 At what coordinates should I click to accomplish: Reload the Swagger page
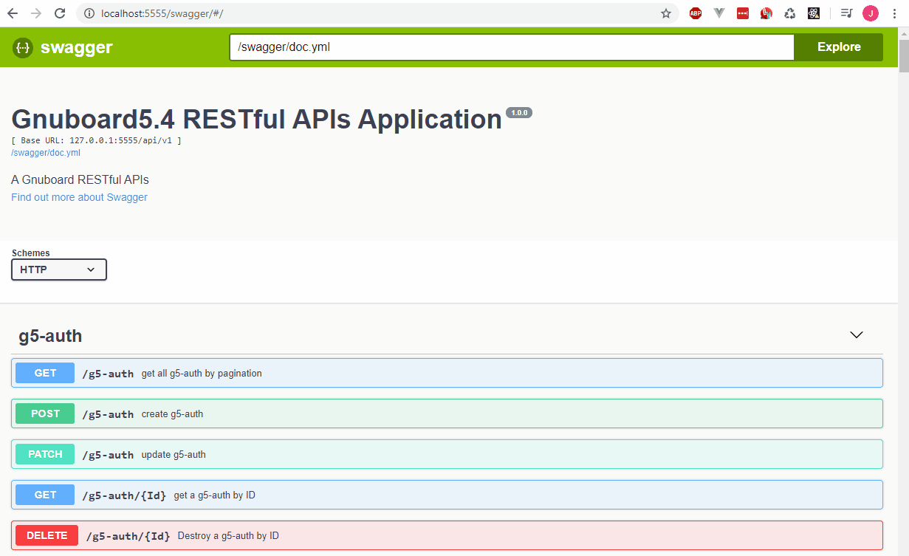pos(61,13)
